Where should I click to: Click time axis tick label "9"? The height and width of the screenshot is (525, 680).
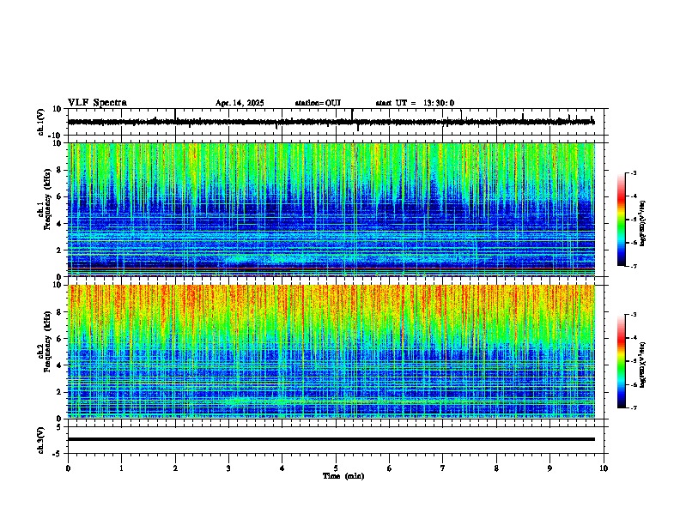coord(549,468)
